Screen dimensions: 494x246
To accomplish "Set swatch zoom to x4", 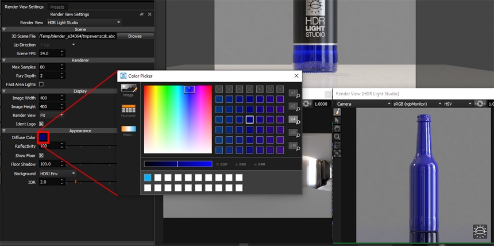I will point(294,119).
